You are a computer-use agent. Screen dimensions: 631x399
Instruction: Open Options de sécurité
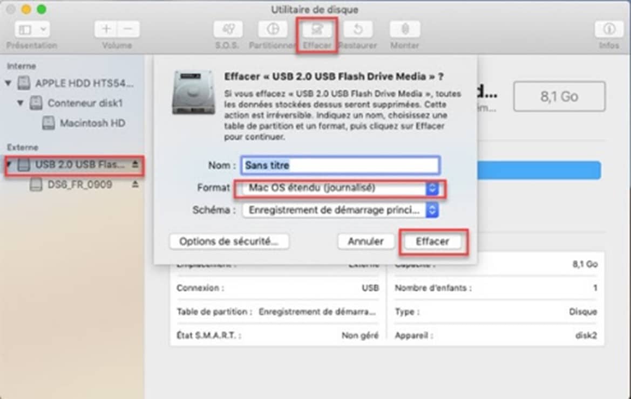(x=229, y=242)
